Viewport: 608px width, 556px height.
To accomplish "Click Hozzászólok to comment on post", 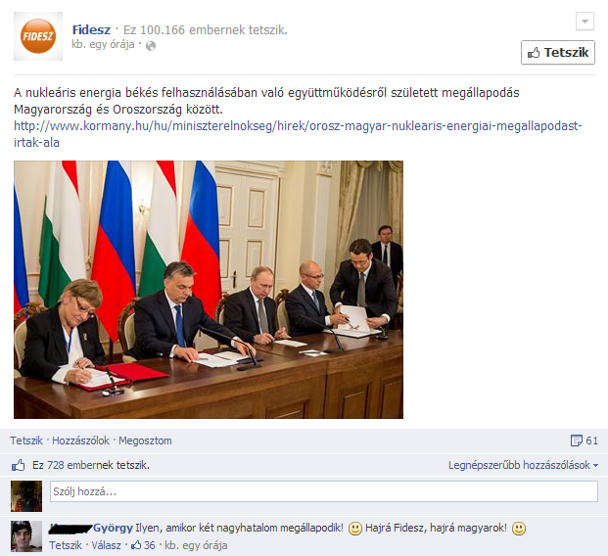I will click(80, 440).
